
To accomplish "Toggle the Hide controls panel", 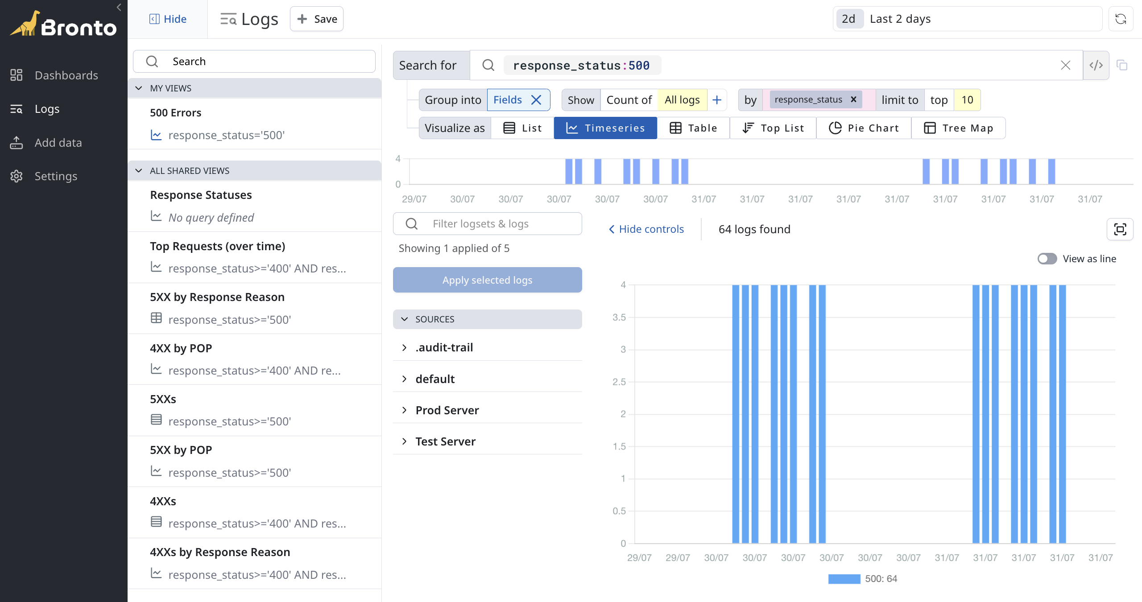I will [x=645, y=229].
